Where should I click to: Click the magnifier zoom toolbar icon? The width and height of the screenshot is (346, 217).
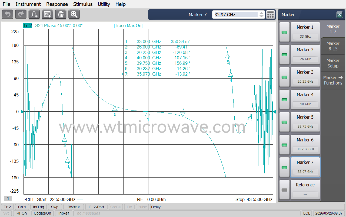(74, 14)
